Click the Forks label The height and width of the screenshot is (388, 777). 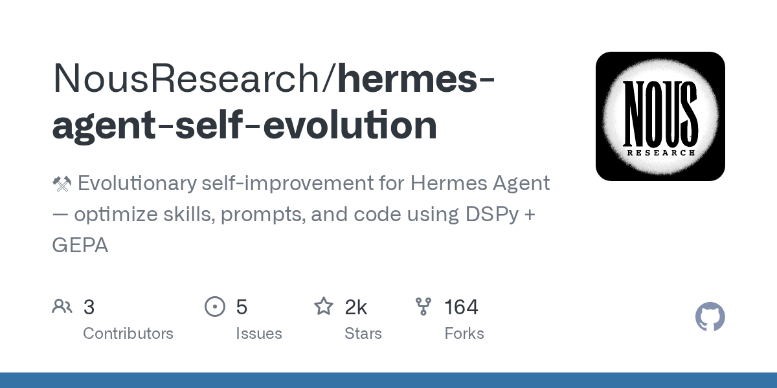click(464, 334)
